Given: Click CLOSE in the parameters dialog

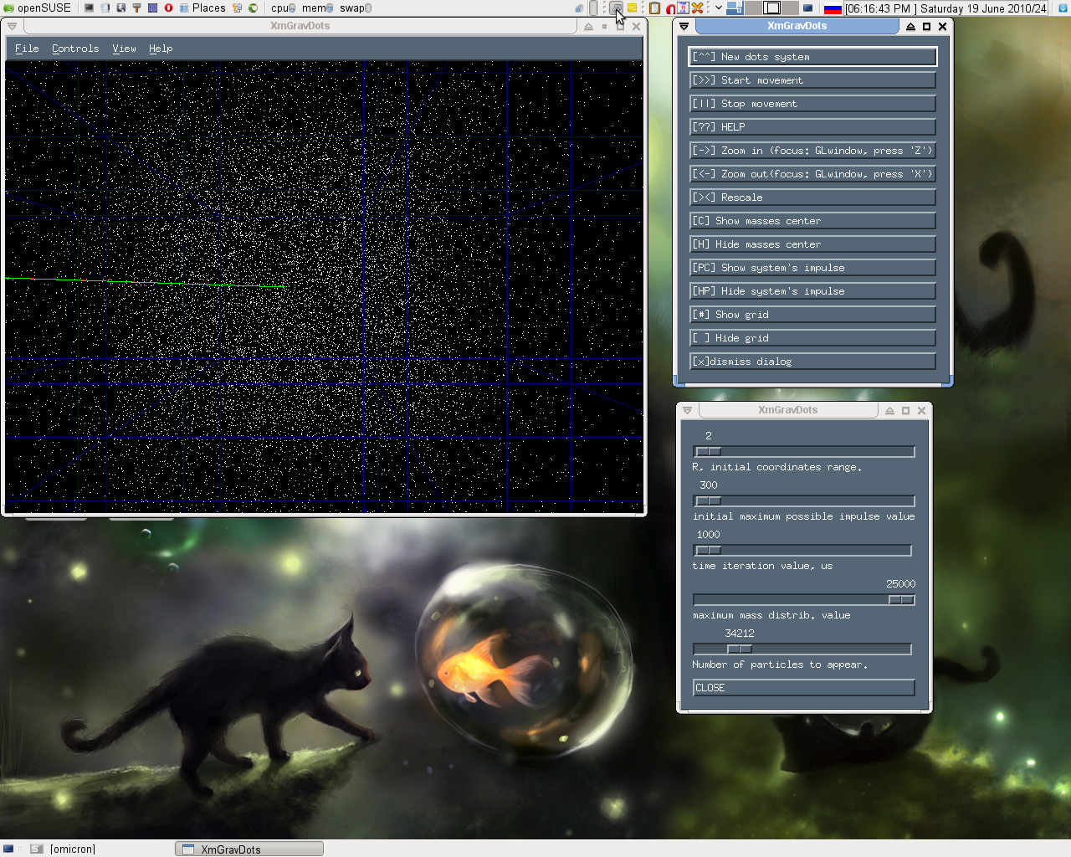Looking at the screenshot, I should (803, 688).
